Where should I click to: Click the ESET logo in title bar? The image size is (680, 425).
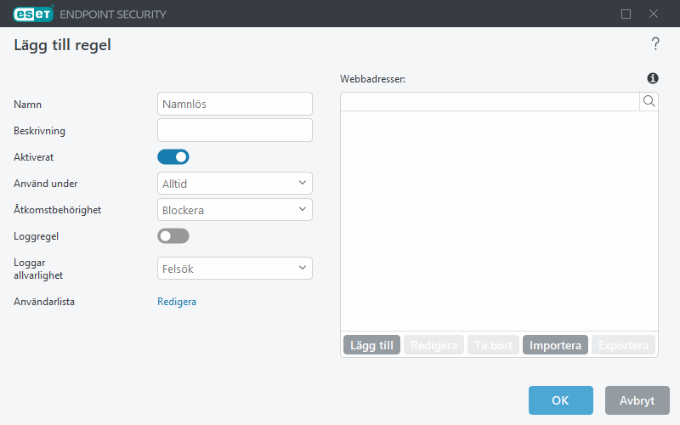(x=33, y=14)
